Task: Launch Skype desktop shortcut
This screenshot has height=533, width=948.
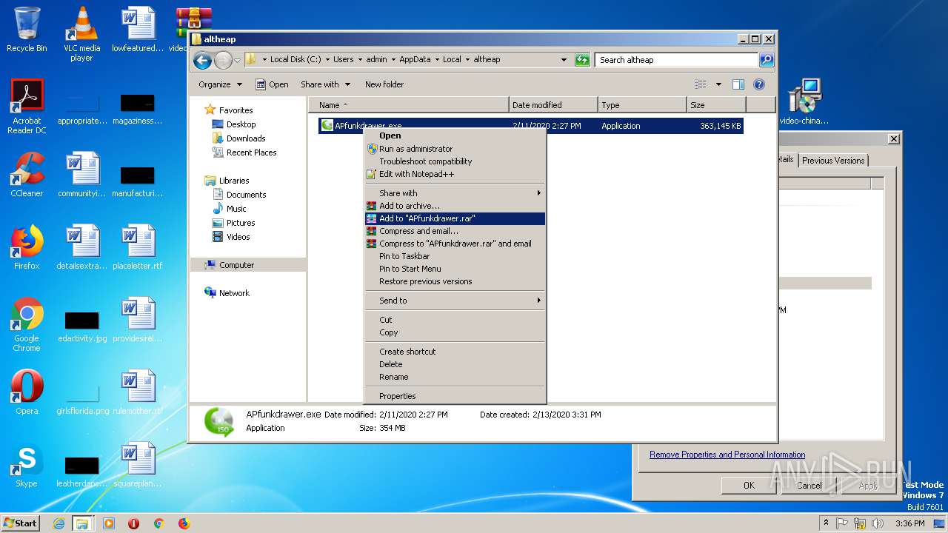Action: pyautogui.click(x=27, y=465)
